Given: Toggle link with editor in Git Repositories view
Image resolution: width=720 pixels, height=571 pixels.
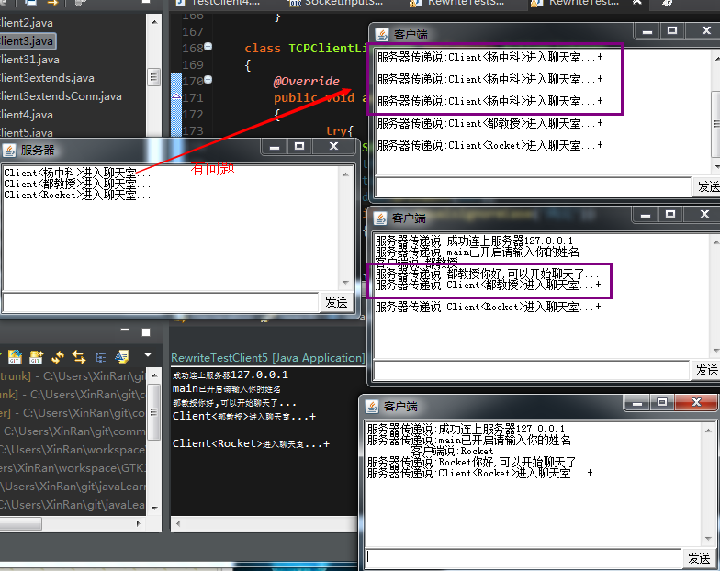Looking at the screenshot, I should (x=80, y=356).
